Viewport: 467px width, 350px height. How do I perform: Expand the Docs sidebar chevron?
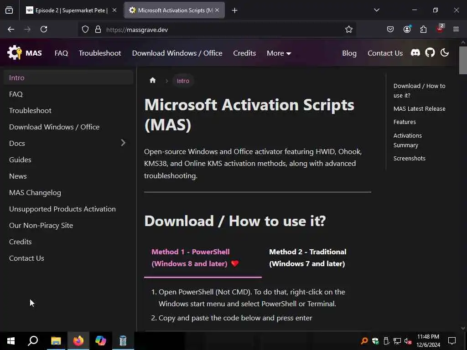point(123,143)
